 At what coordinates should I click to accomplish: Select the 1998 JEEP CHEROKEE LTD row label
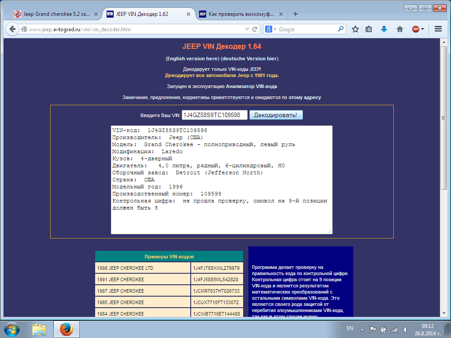coord(125,268)
